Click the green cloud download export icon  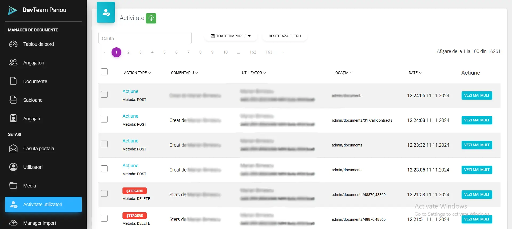point(151,18)
